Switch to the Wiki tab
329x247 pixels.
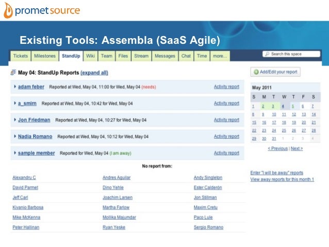click(x=90, y=56)
